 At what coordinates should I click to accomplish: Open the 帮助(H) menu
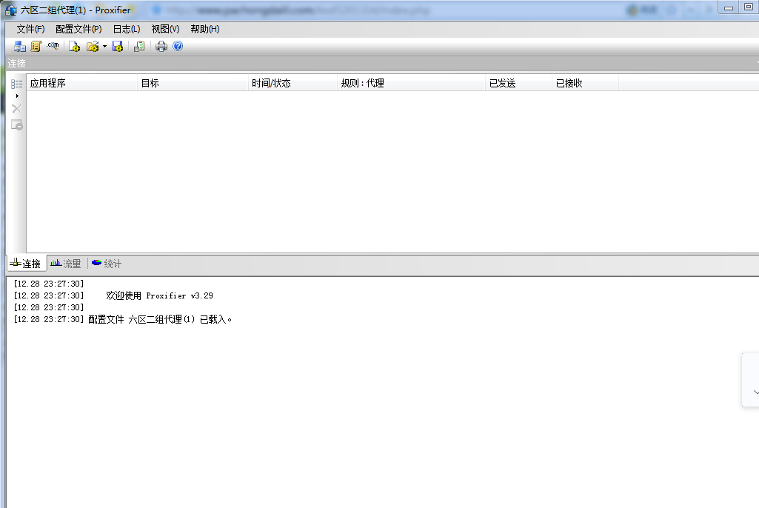click(205, 29)
